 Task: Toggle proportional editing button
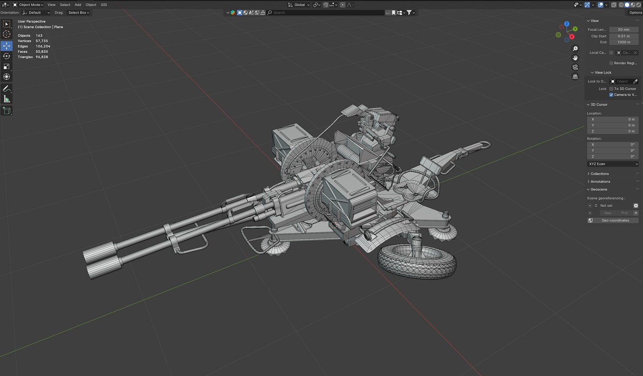pos(343,5)
